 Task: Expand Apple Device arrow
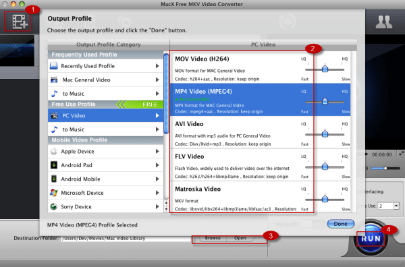point(157,152)
